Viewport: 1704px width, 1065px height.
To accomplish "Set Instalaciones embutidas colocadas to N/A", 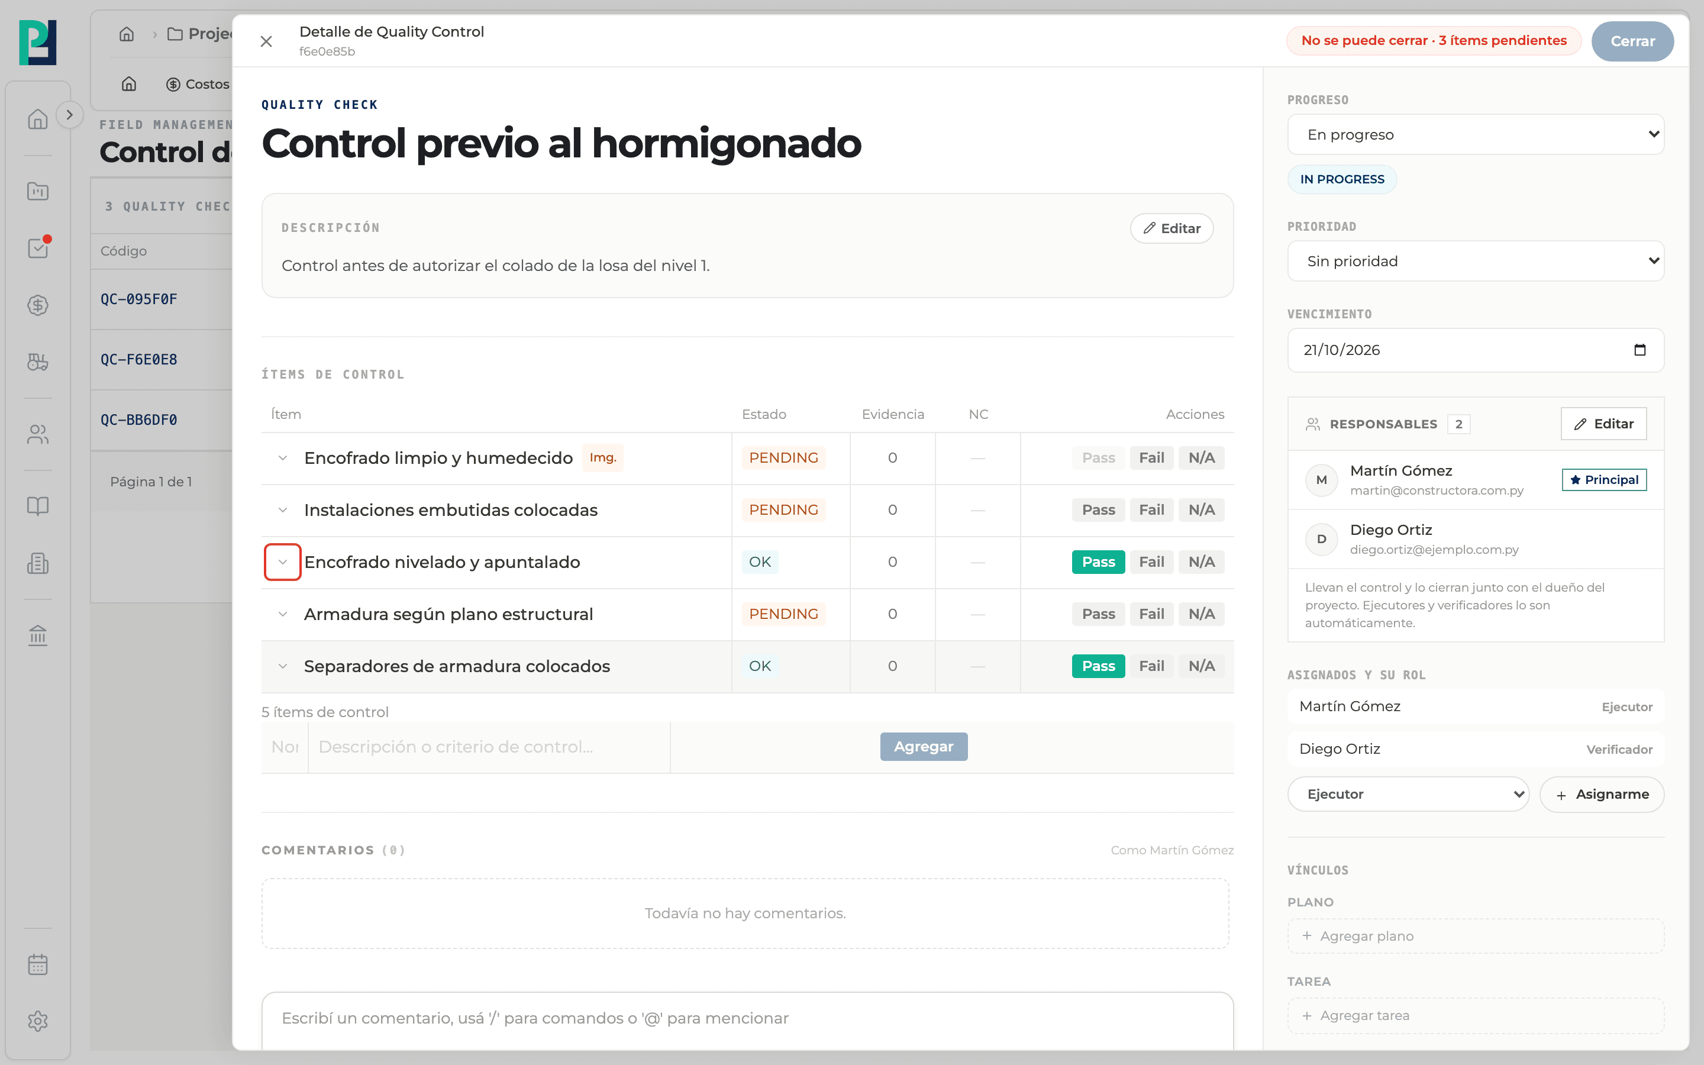I will tap(1201, 510).
